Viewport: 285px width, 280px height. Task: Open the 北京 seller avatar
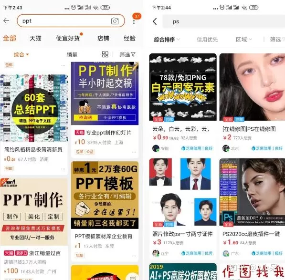click(226, 148)
